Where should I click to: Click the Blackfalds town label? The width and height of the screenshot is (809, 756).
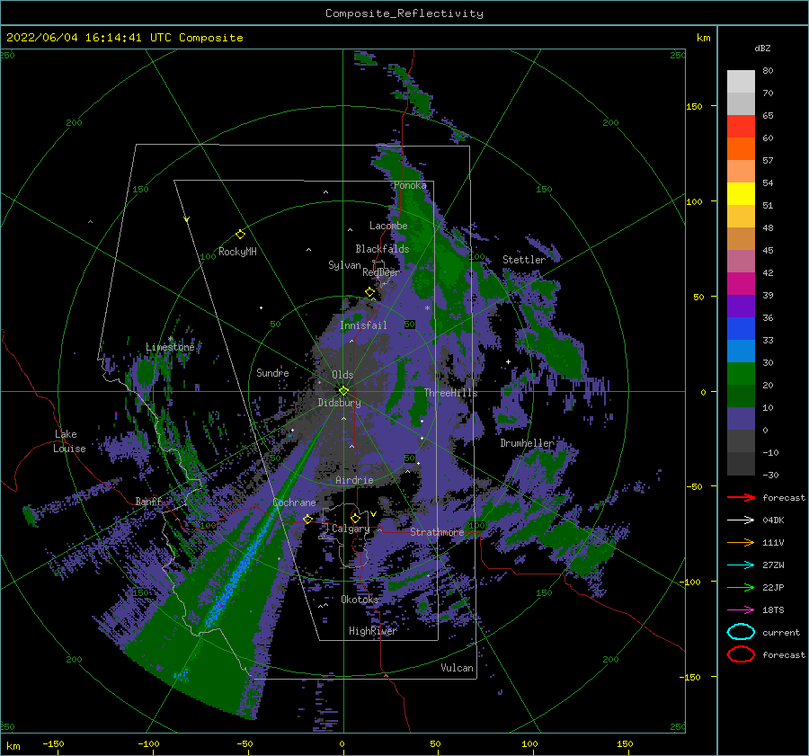[382, 249]
